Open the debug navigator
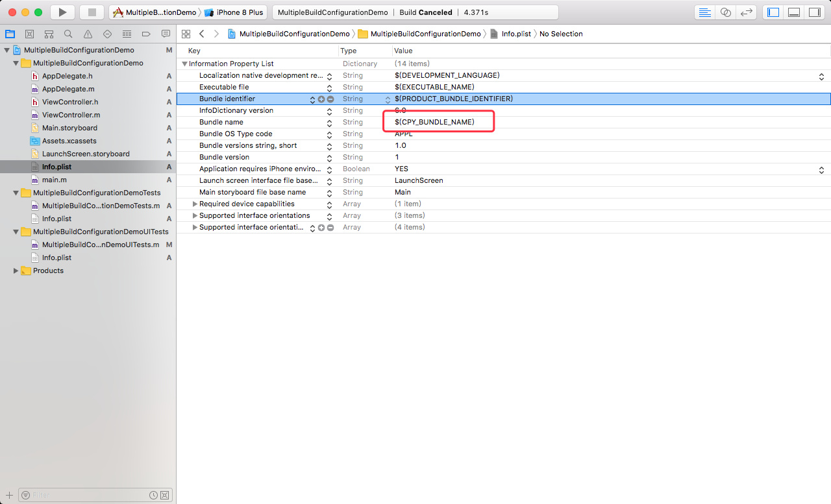This screenshot has height=504, width=831. point(127,34)
